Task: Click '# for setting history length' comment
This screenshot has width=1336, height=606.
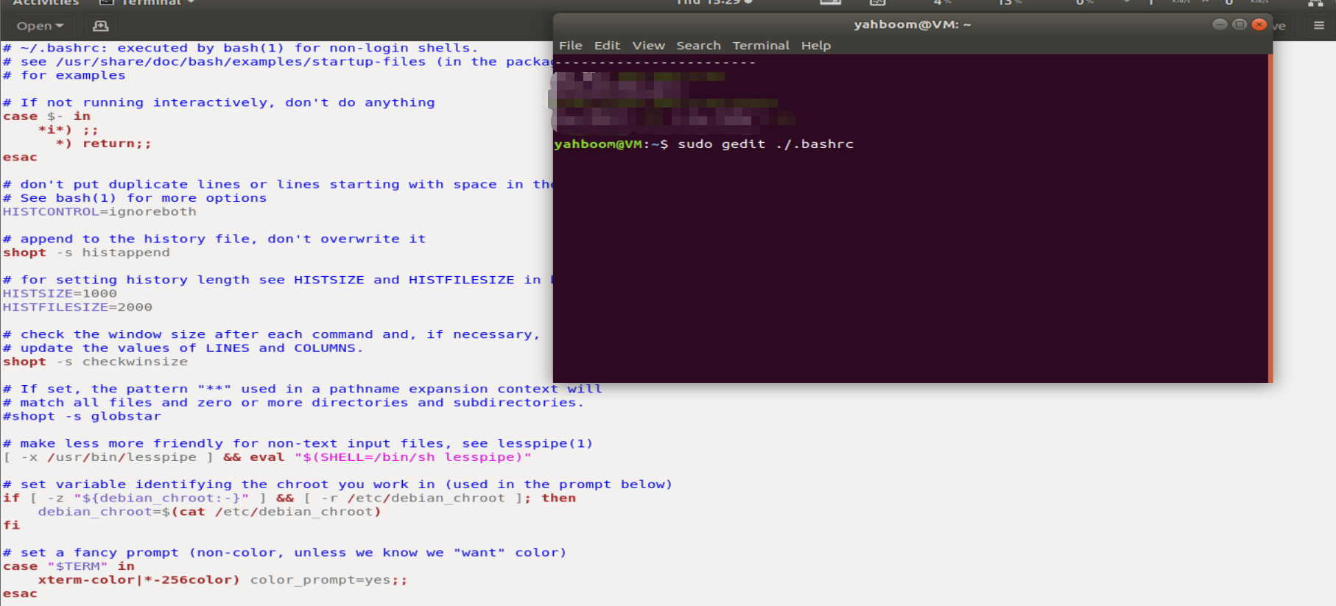Action: click(278, 281)
